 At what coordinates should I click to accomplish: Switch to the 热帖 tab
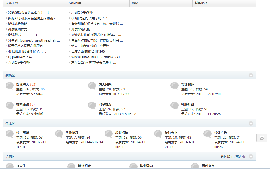tap(135, 3)
